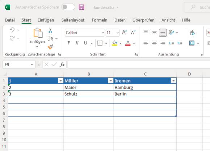Apply bold with the F button
Image resolution: width=210 pixels, height=151 pixels.
pyautogui.click(x=68, y=43)
